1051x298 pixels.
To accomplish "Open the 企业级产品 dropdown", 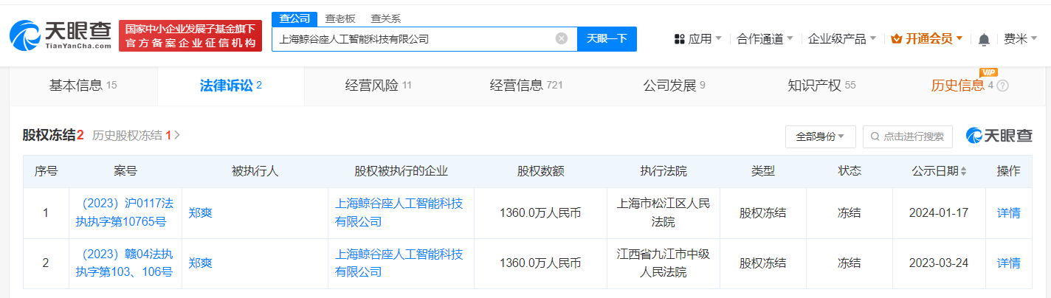I will (x=842, y=39).
